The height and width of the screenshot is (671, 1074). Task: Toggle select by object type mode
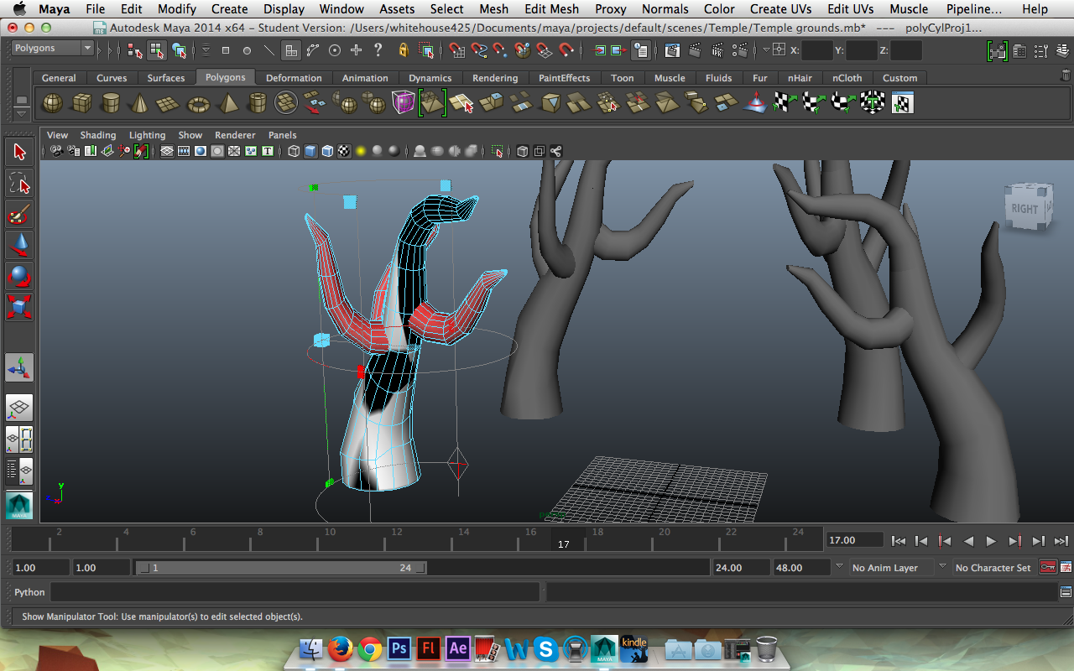click(x=157, y=50)
